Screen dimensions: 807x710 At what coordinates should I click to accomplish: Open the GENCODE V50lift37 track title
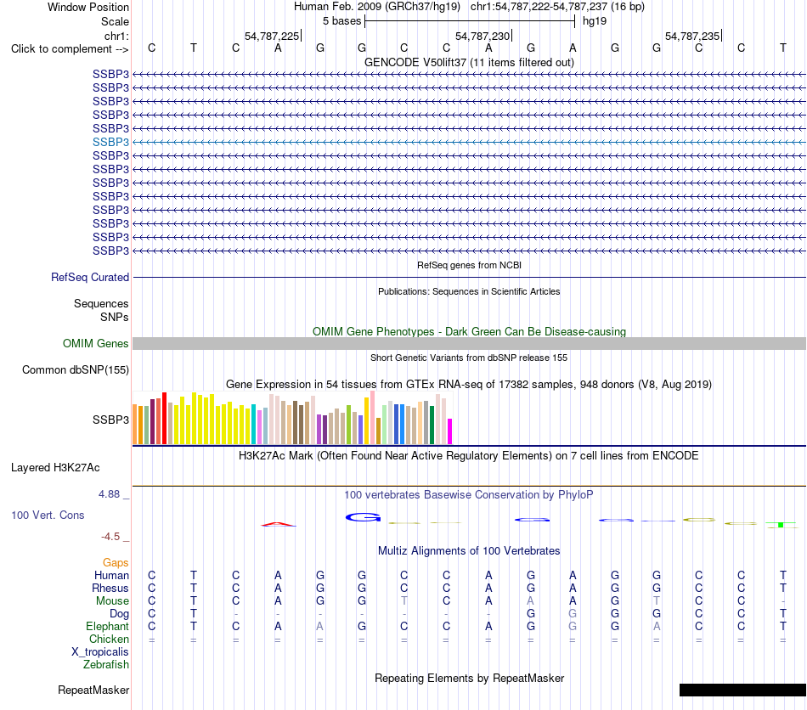click(x=469, y=62)
